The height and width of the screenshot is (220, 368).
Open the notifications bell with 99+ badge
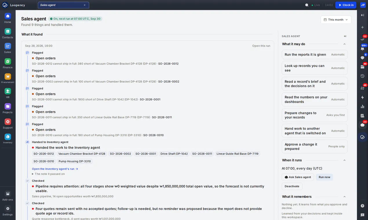pyautogui.click(x=362, y=48)
